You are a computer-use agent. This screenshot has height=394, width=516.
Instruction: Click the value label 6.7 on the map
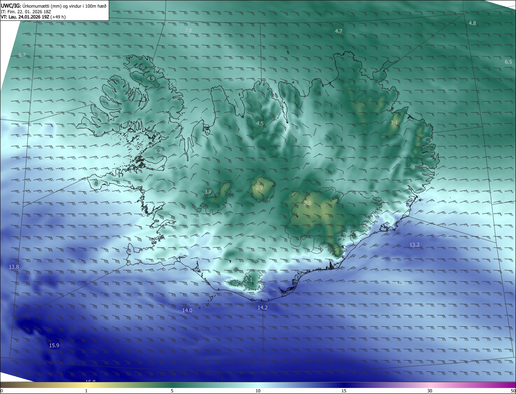tap(22, 55)
